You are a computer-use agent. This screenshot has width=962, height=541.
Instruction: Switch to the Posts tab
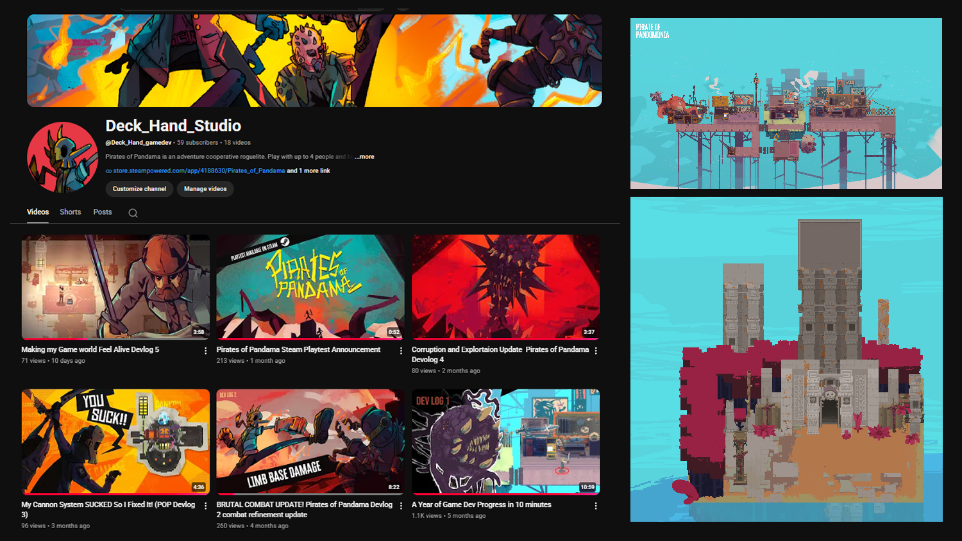point(103,212)
